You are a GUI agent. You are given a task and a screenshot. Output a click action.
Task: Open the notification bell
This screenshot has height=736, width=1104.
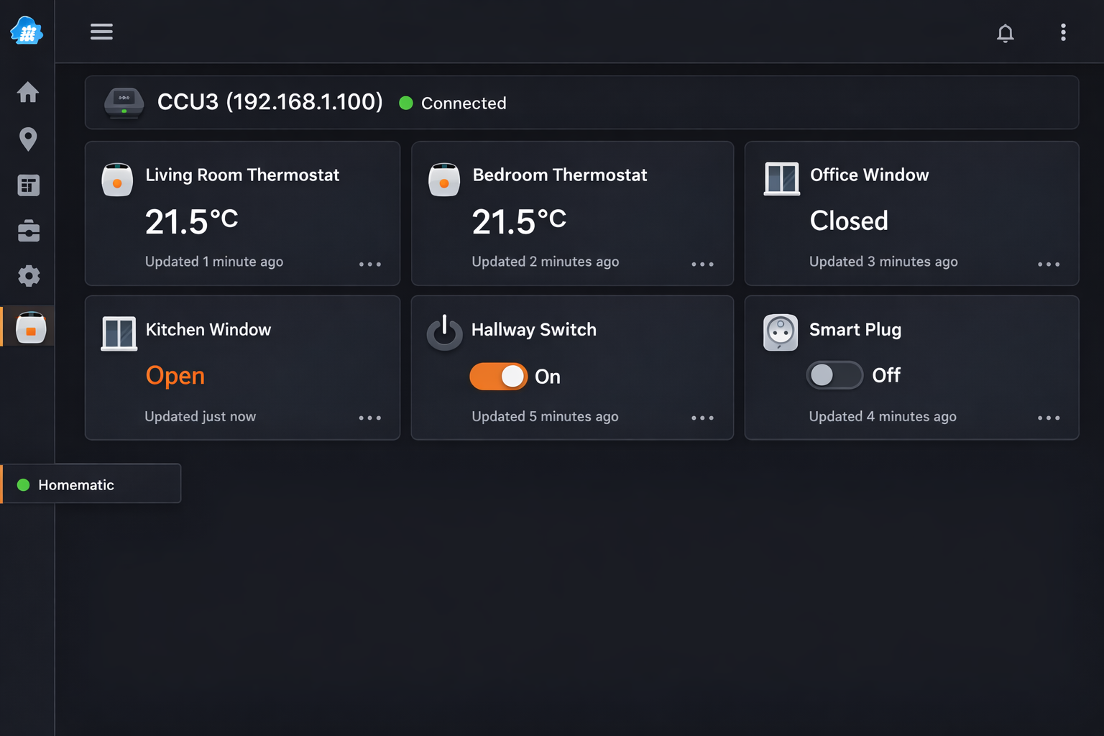coord(1006,33)
